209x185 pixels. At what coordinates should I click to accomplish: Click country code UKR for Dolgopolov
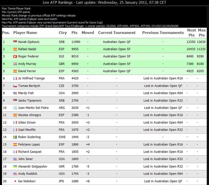(62, 166)
